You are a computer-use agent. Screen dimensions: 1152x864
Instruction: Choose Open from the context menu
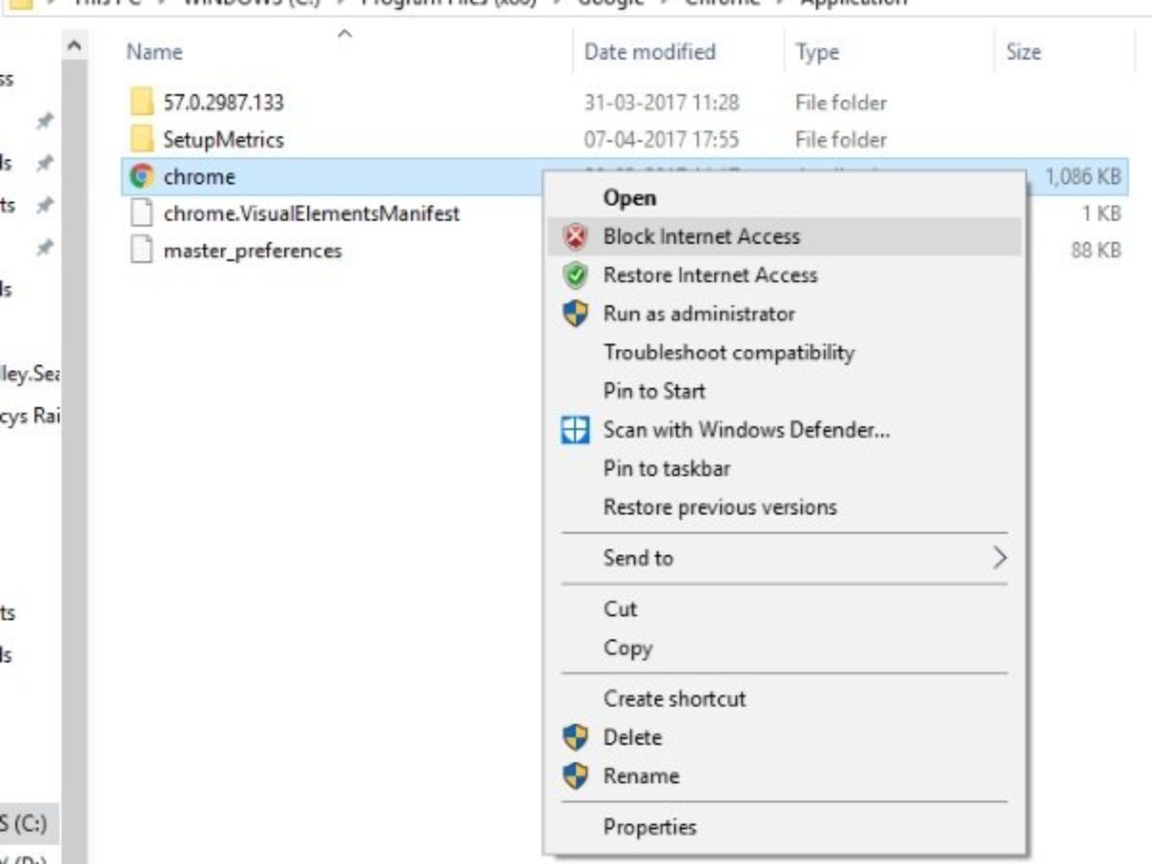[629, 198]
